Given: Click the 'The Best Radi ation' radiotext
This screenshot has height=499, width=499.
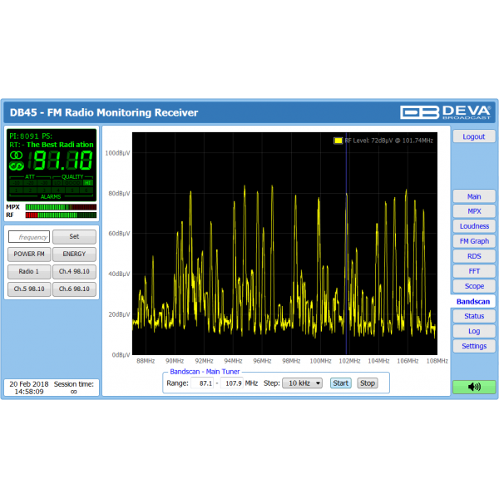Looking at the screenshot, I should tap(60, 145).
